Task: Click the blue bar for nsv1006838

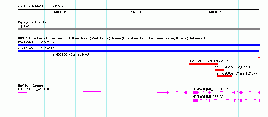Action: (139, 45)
